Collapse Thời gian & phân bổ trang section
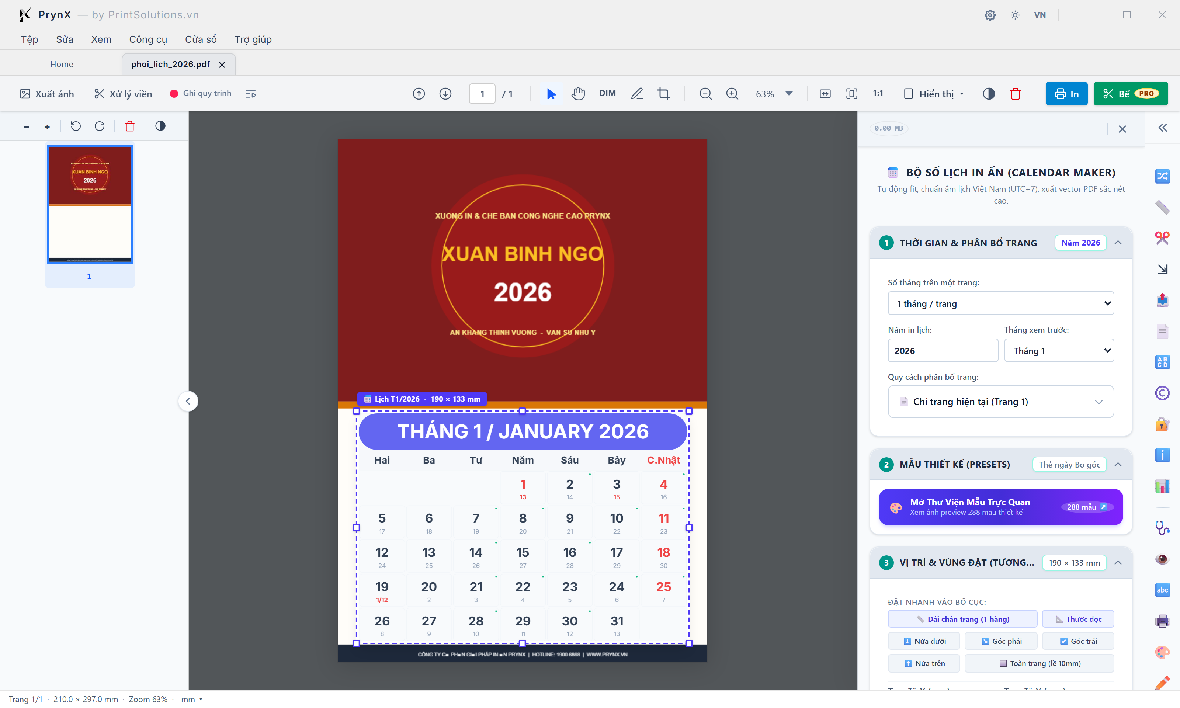Image resolution: width=1180 pixels, height=708 pixels. tap(1118, 243)
